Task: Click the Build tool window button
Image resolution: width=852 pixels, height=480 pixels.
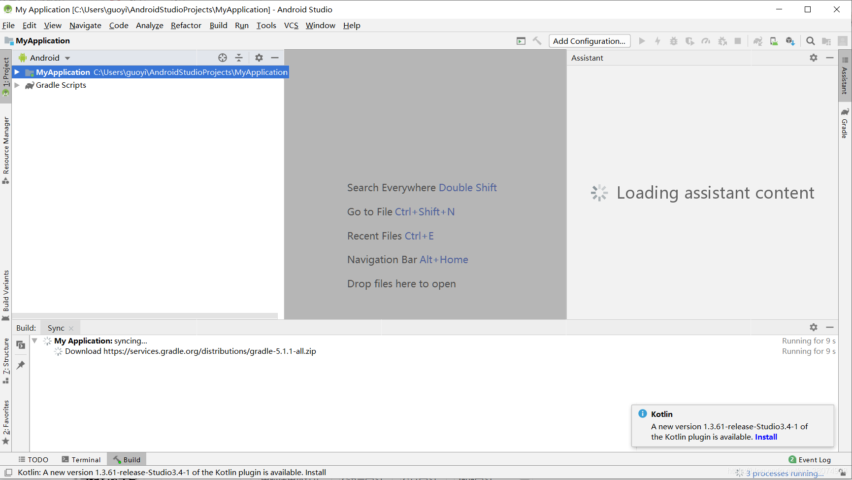Action: tap(127, 459)
